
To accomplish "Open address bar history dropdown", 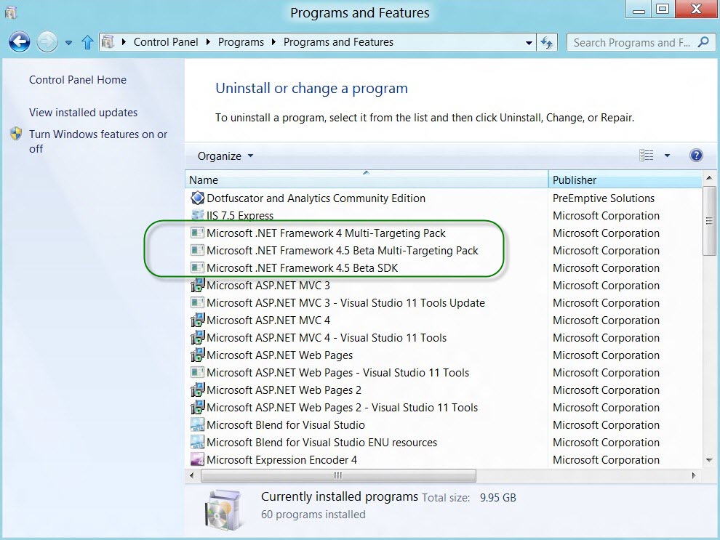I will [x=529, y=43].
